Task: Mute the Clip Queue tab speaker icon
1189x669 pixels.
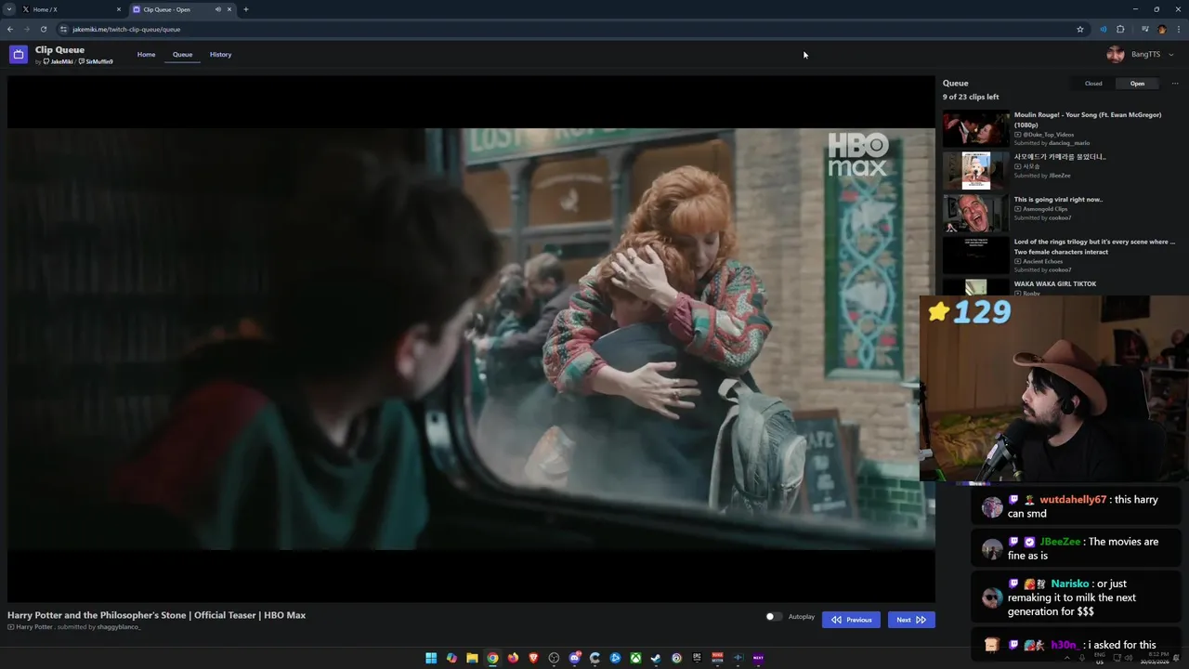Action: [218, 9]
